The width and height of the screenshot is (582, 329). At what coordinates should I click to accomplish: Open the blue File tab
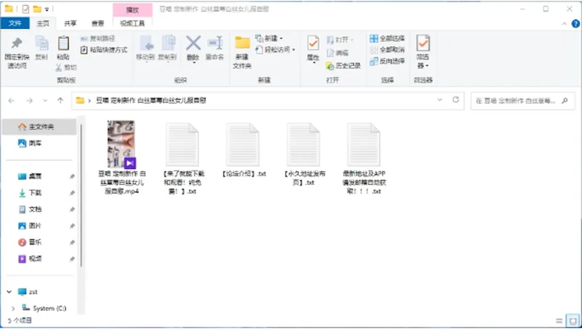(15, 24)
